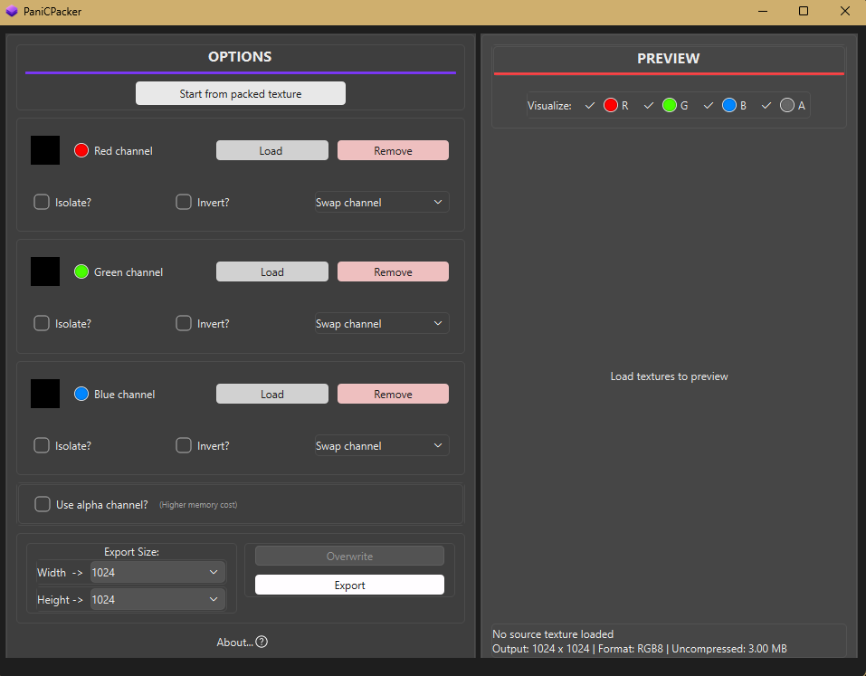Click the Red channel black texture thumbnail
The width and height of the screenshot is (866, 676).
[44, 150]
